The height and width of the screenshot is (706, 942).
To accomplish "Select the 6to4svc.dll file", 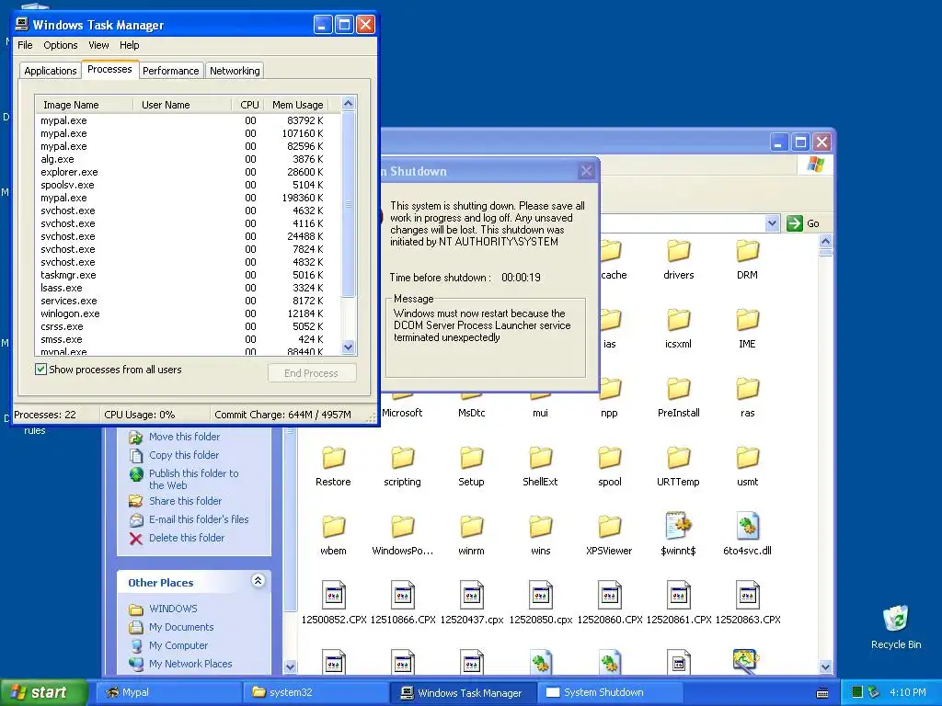I will click(747, 533).
